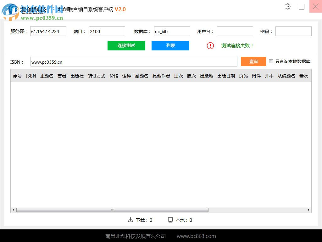This screenshot has width=322, height=242.
Task: Click the 数据库 field showing uc_bib
Action: (172, 31)
